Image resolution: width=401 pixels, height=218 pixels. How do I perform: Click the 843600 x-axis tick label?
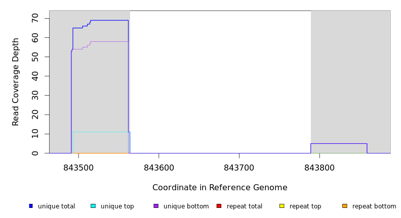tap(158, 168)
